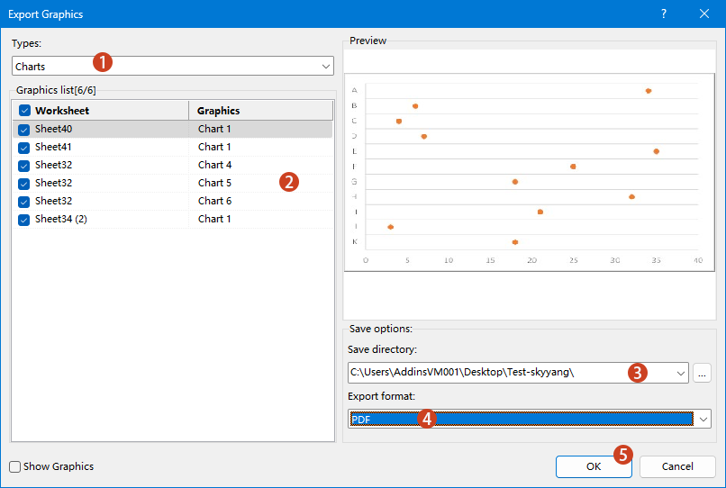Image resolution: width=726 pixels, height=488 pixels.
Task: Click the Graphics column header
Action: pyautogui.click(x=259, y=111)
